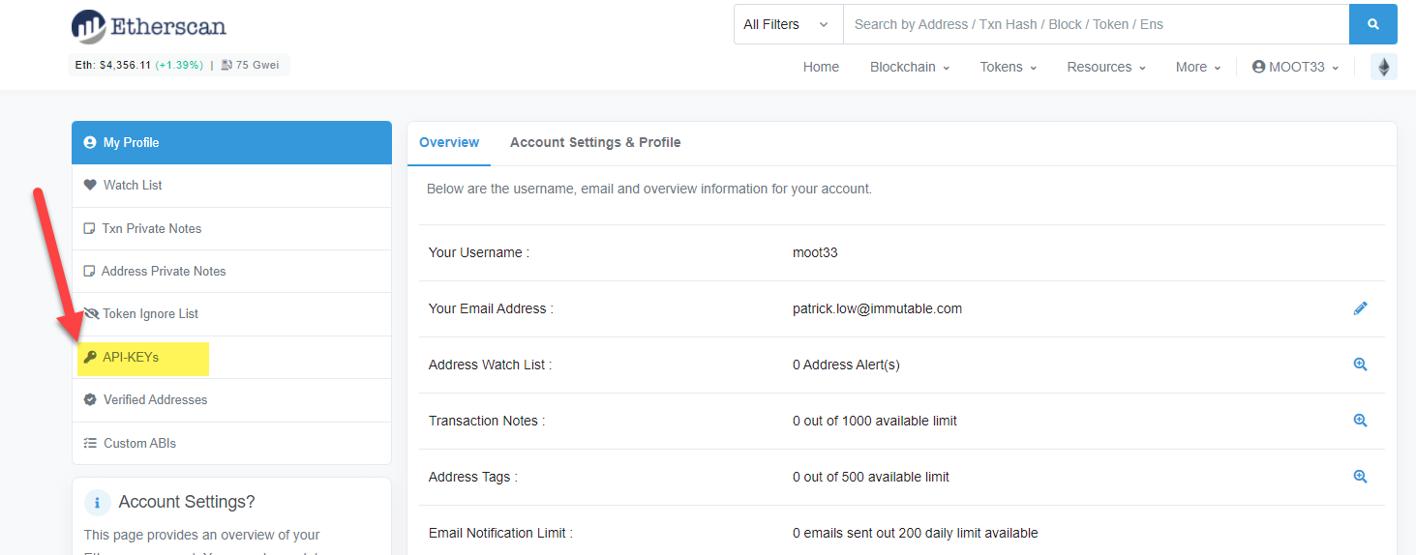Open Verified Addresses page
The width and height of the screenshot is (1416, 555).
pos(231,400)
